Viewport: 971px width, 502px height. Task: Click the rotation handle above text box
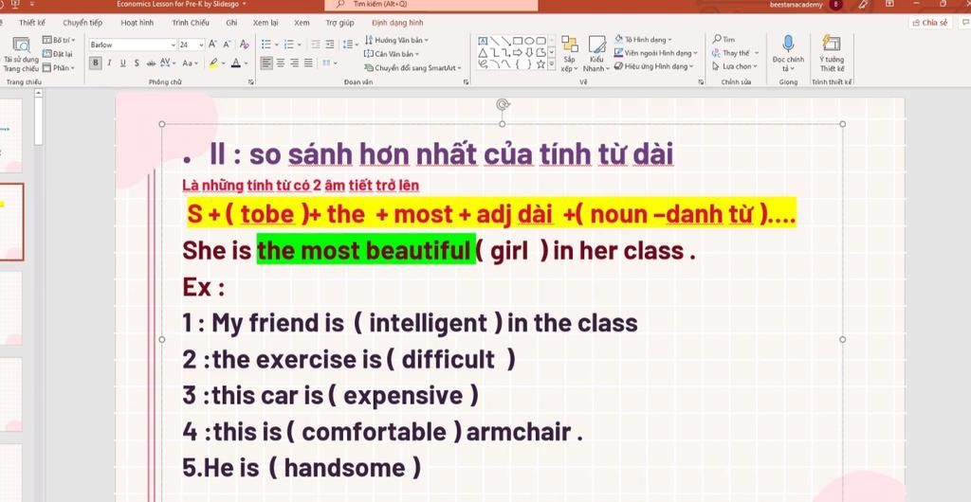[x=503, y=104]
